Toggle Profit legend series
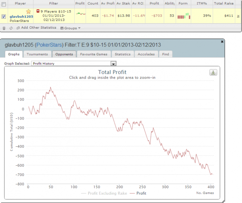Image resolution: width=242 pixels, height=203 pixels. 138,193
